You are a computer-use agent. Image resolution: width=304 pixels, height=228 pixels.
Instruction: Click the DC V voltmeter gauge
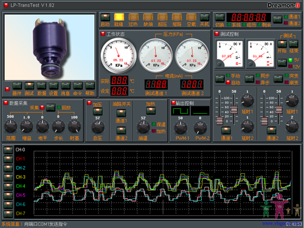point(229,54)
